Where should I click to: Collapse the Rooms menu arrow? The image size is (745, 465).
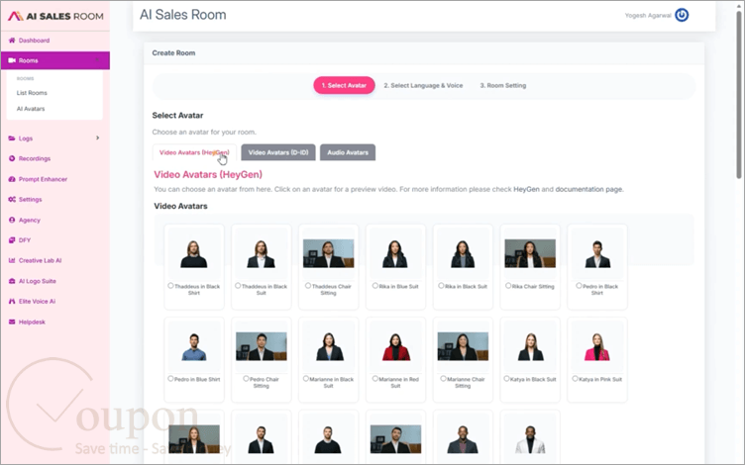pyautogui.click(x=97, y=60)
